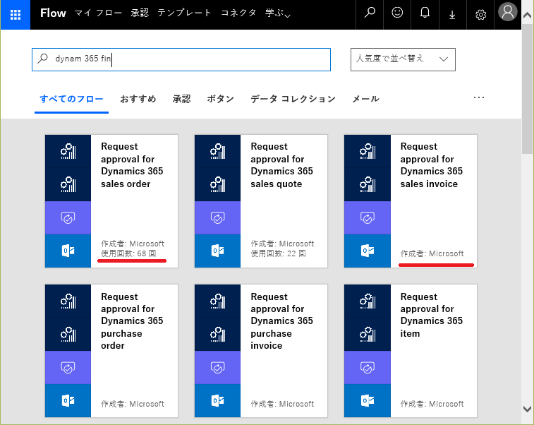Click the search magnifier in top bar
Viewport: 534px width, 425px height.
[x=370, y=13]
